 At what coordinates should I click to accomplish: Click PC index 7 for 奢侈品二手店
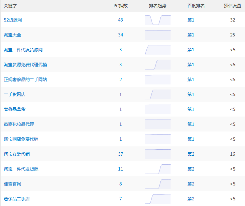(120, 199)
